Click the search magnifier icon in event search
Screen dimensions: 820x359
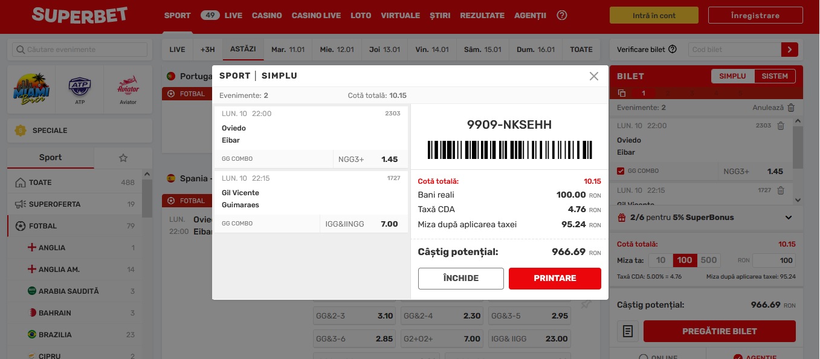coord(21,50)
